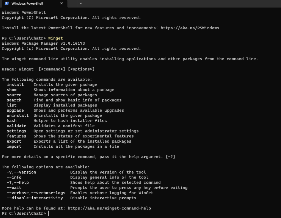Click the 'export' command name
This screenshot has width=281, height=218.
[x=14, y=141]
